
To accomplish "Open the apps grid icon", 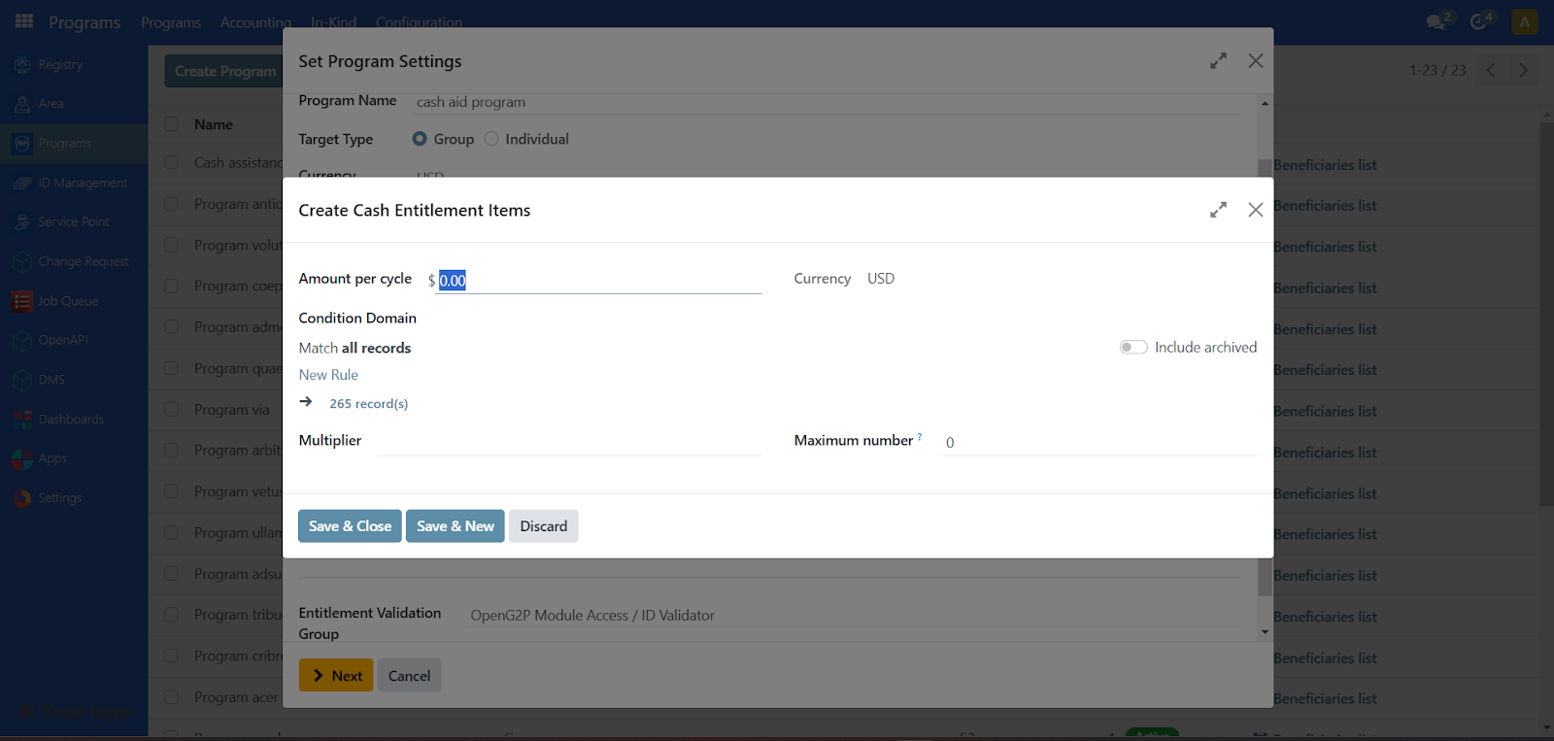I will click(x=24, y=20).
